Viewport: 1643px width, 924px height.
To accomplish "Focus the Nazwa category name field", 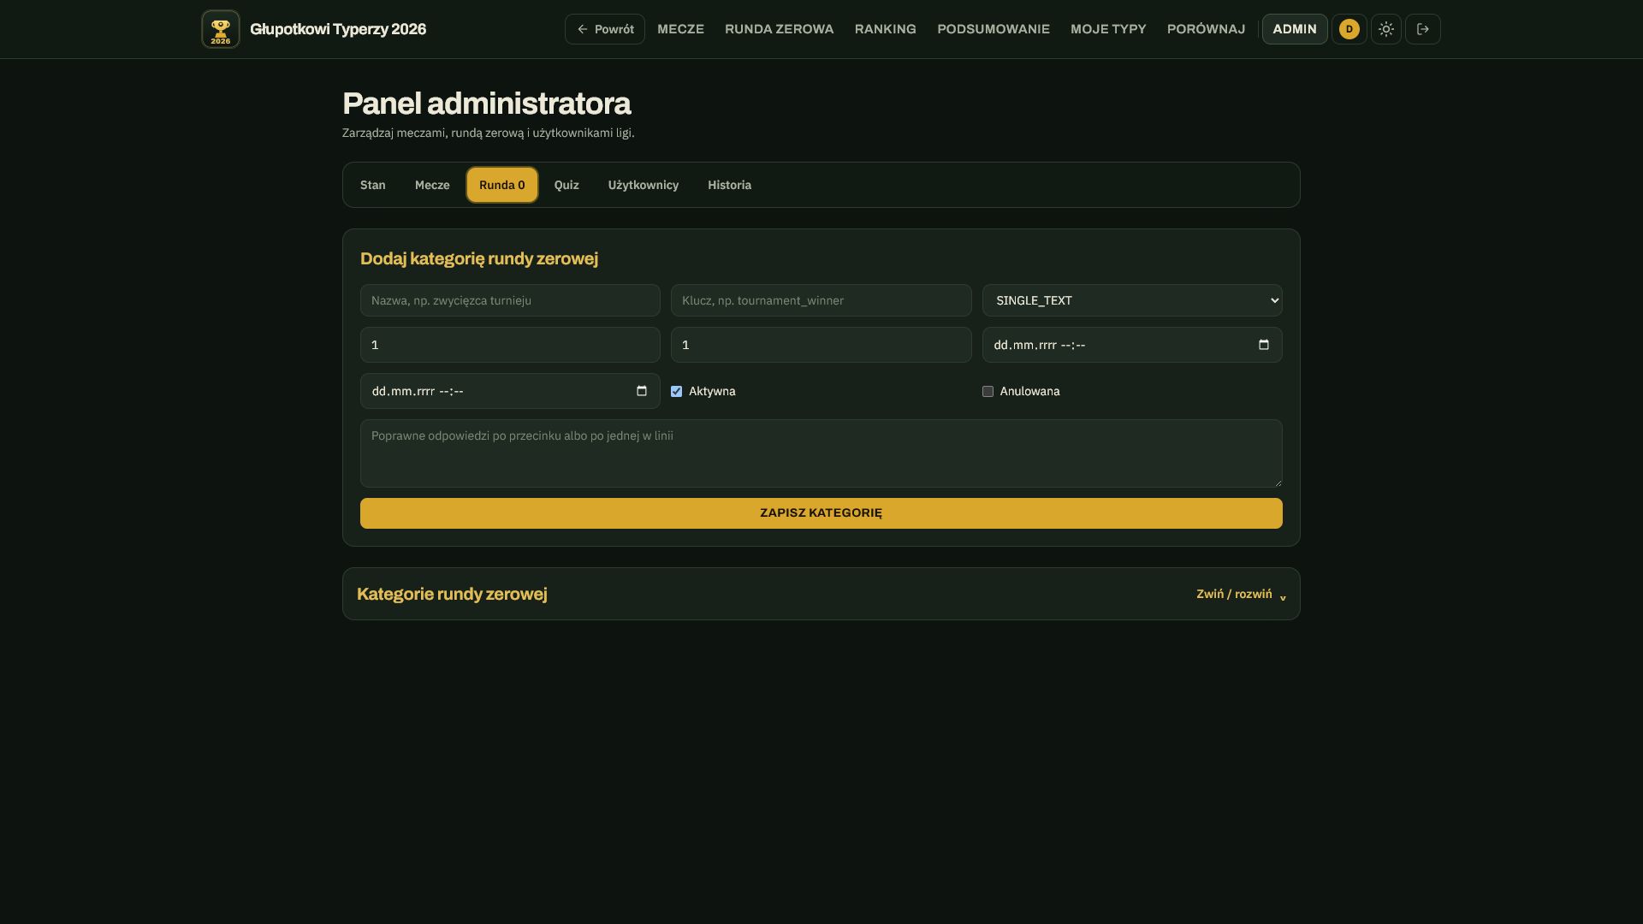I will 510,300.
